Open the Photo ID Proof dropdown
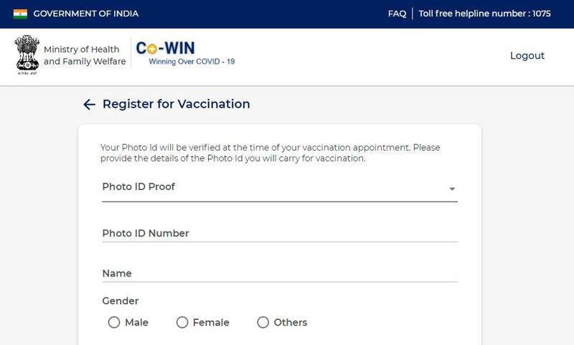The width and height of the screenshot is (574, 345). (280, 188)
